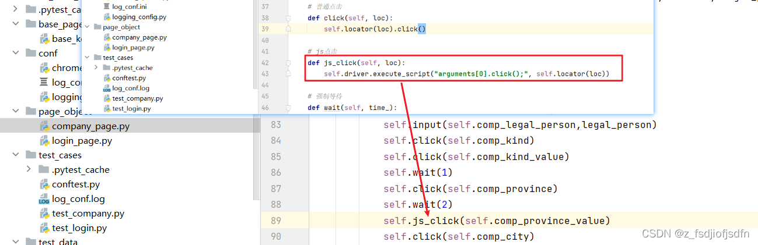Click the LOG icon of log_conf.log in main tree
This screenshot has width=758, height=245.
[x=44, y=199]
